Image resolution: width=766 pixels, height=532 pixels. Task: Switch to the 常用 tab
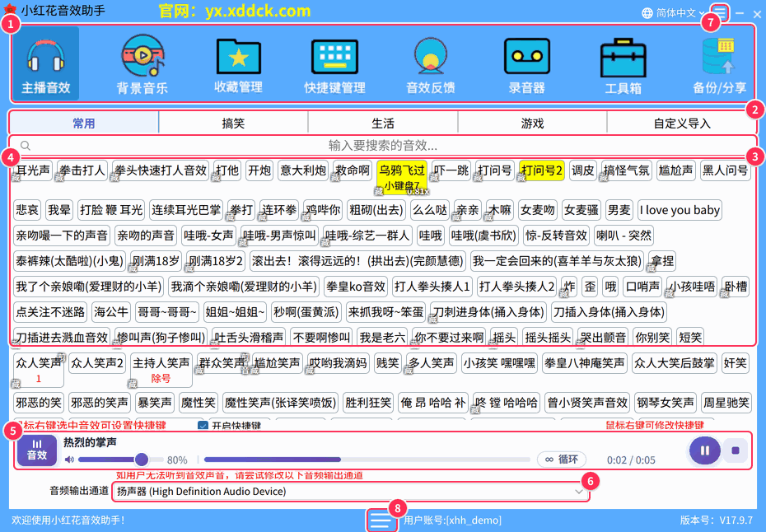tap(83, 123)
